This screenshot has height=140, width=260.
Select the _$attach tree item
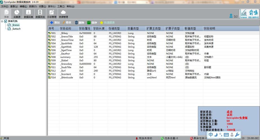(16, 29)
